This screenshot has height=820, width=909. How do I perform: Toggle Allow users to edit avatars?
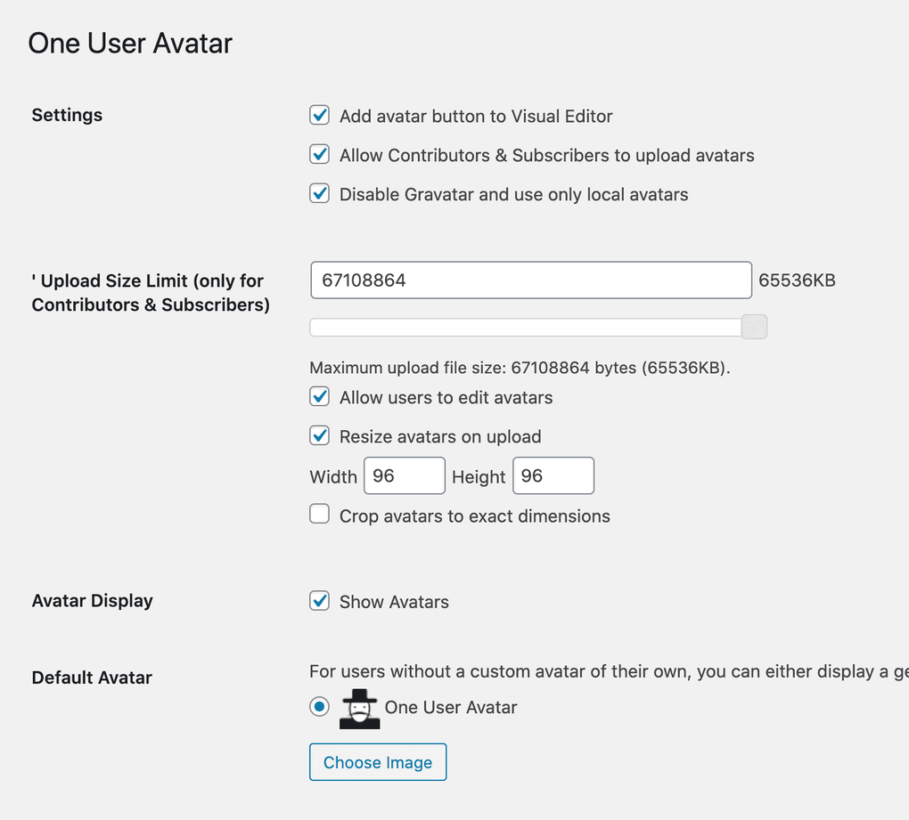(x=320, y=396)
